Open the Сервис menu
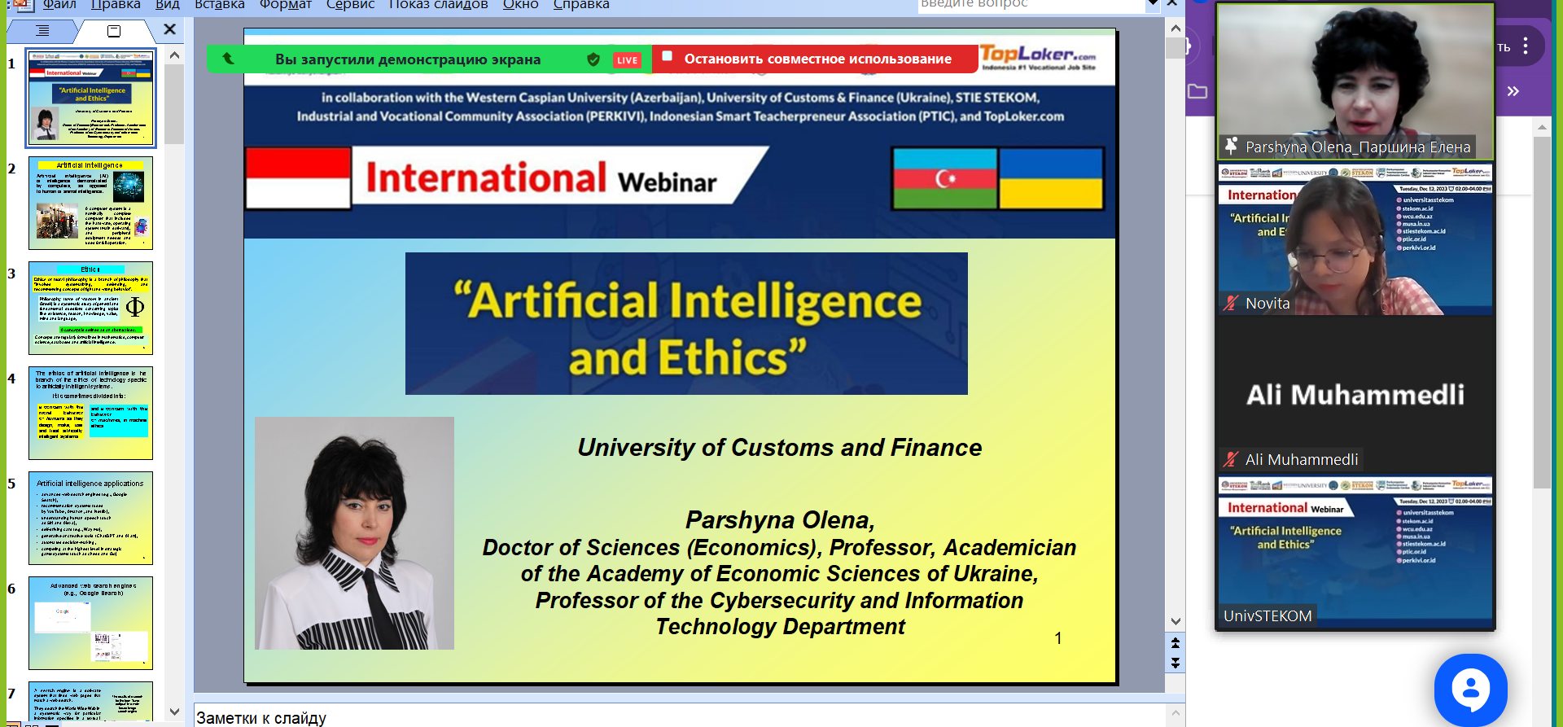Viewport: 1563px width, 727px height. coord(350,5)
